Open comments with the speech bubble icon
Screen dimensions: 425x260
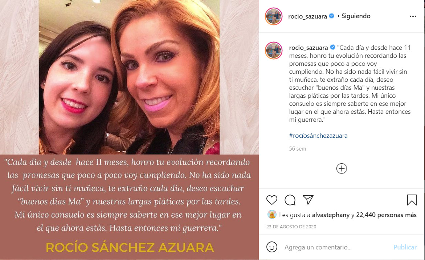click(290, 200)
